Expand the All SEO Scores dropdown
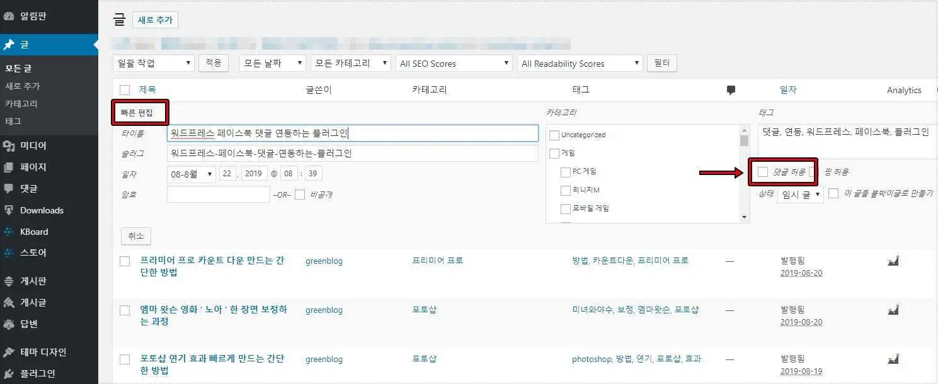 tap(454, 63)
